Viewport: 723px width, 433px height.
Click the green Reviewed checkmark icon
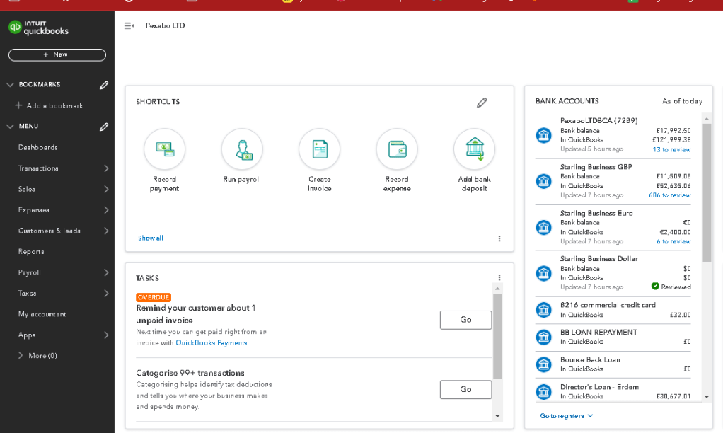(x=655, y=287)
